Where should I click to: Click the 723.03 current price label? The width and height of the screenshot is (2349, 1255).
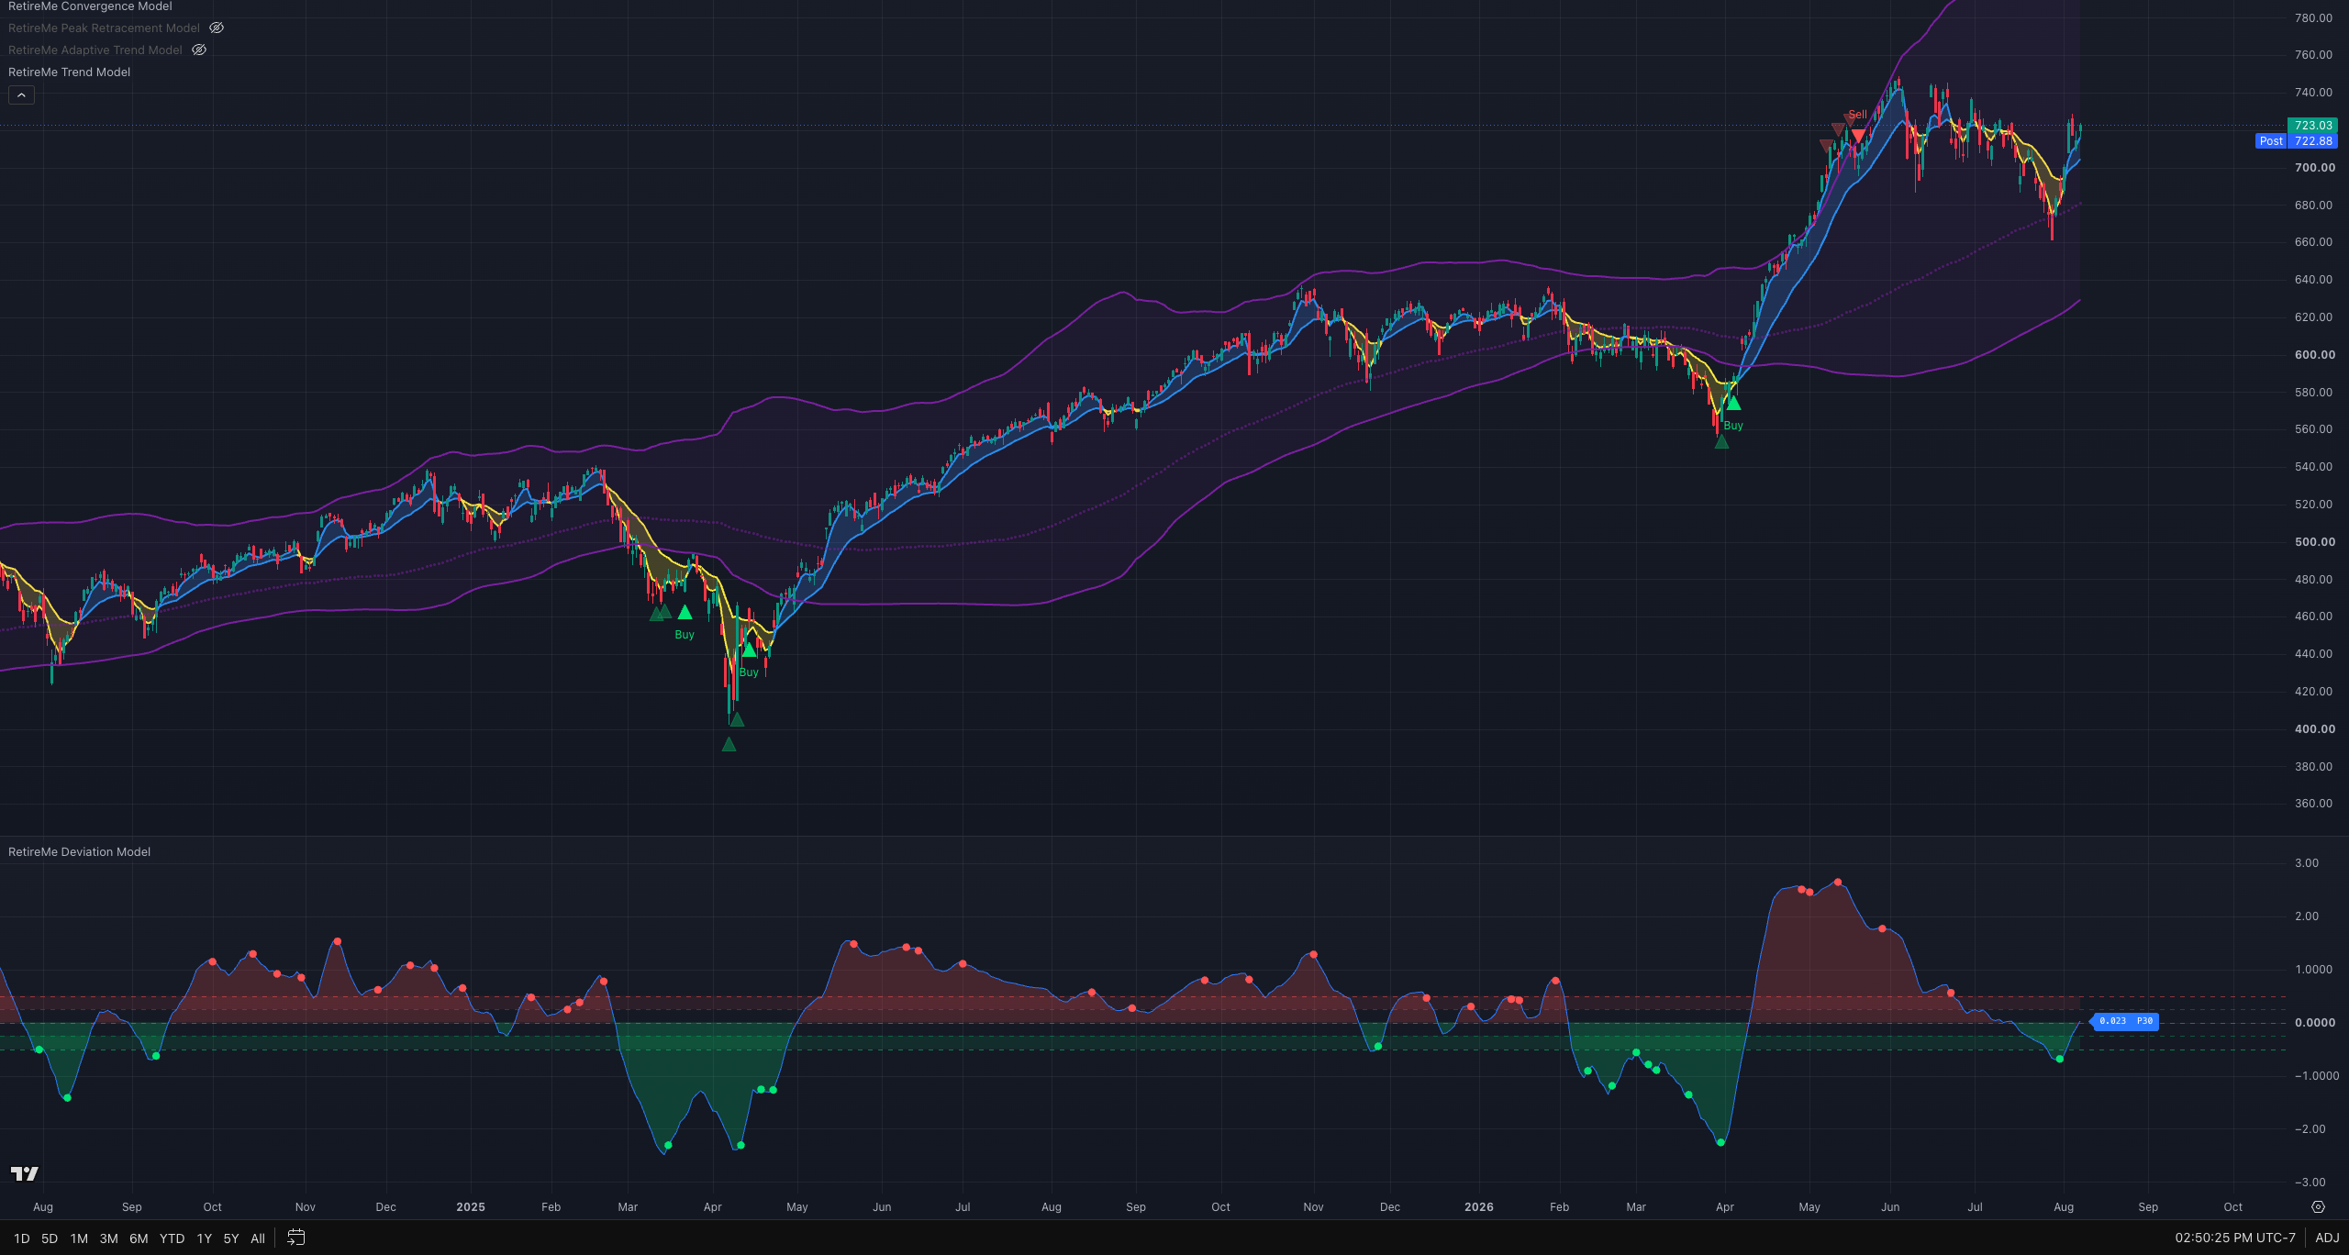click(x=2312, y=126)
